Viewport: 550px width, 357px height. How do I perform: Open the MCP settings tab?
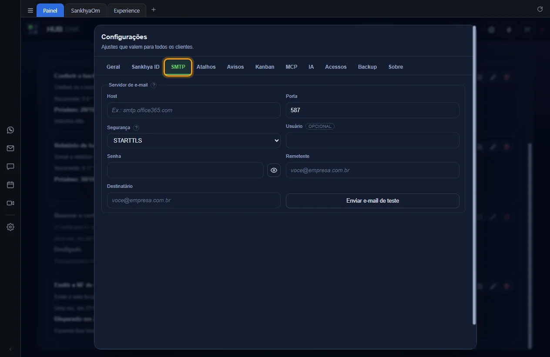tap(292, 67)
